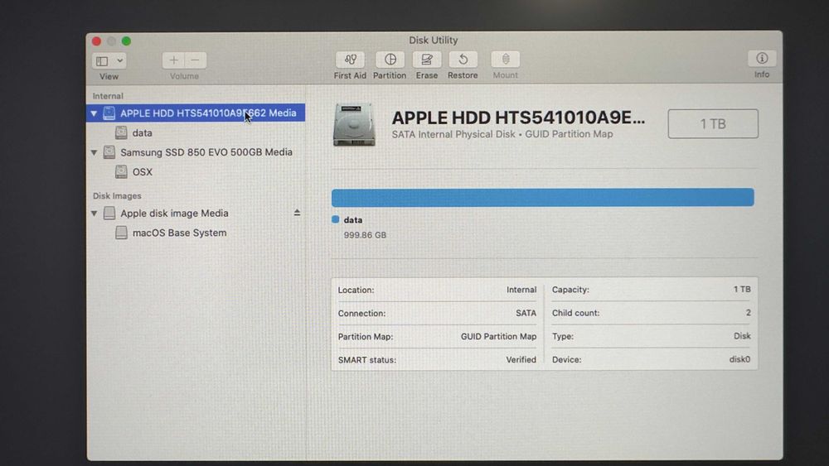This screenshot has width=829, height=466.
Task: Click the blue data partition bar
Action: (x=542, y=197)
